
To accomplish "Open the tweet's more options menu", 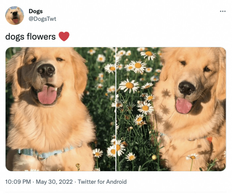I will [x=222, y=11].
